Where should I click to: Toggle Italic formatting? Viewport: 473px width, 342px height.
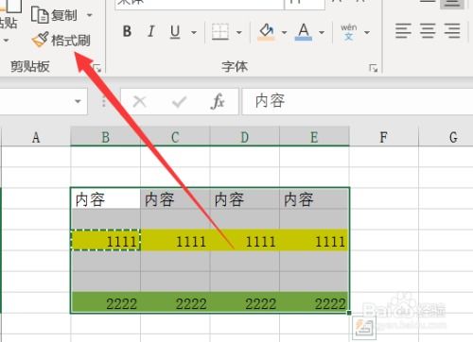tap(151, 31)
